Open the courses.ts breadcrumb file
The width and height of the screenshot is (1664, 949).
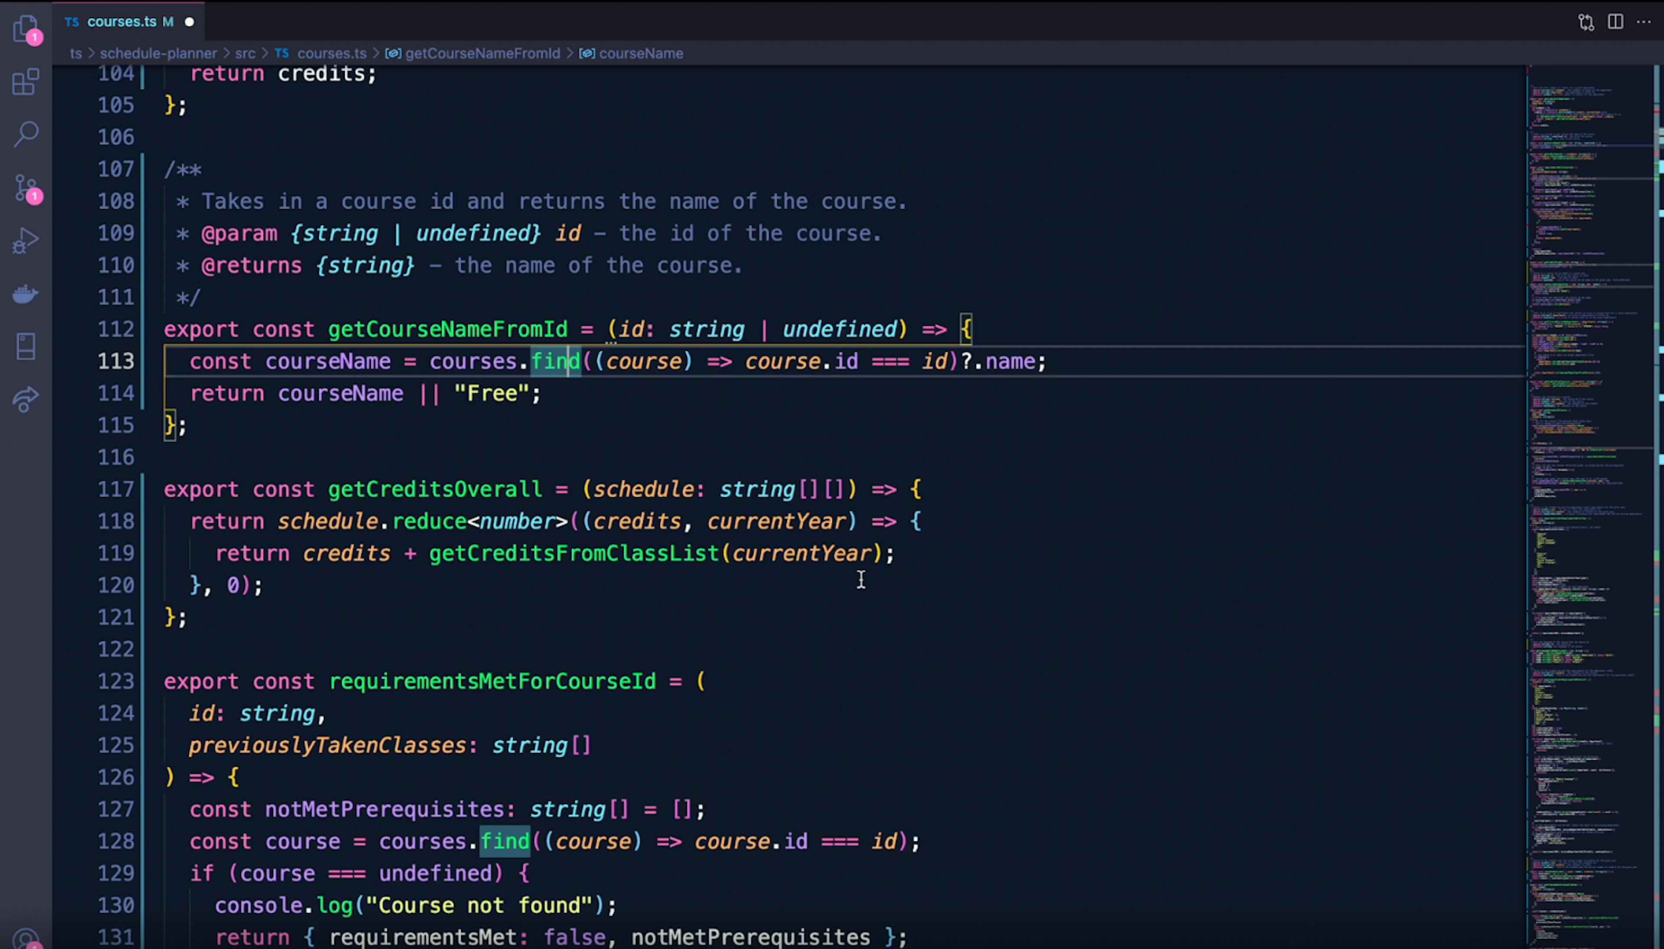321,53
